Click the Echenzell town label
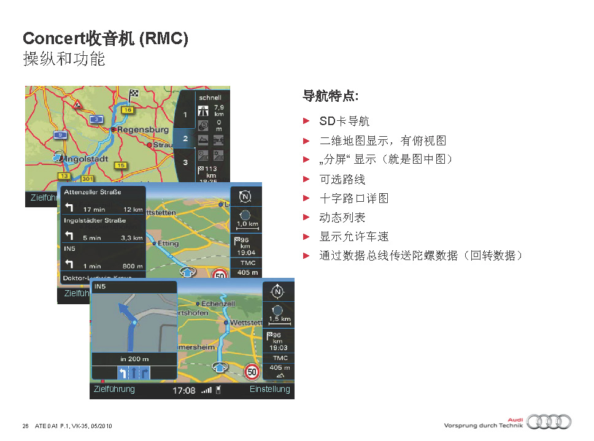This screenshot has height=441, width=594. [218, 304]
